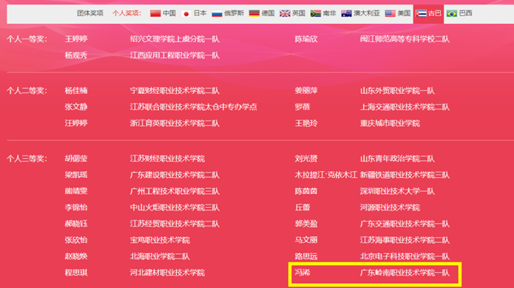Click 广东岭南职业技术学院一队 team entry
Image resolution: width=514 pixels, height=288 pixels.
point(404,273)
